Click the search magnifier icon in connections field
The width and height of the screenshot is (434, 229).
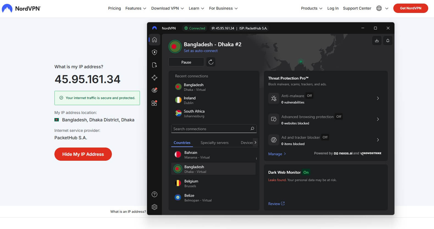[x=252, y=129]
